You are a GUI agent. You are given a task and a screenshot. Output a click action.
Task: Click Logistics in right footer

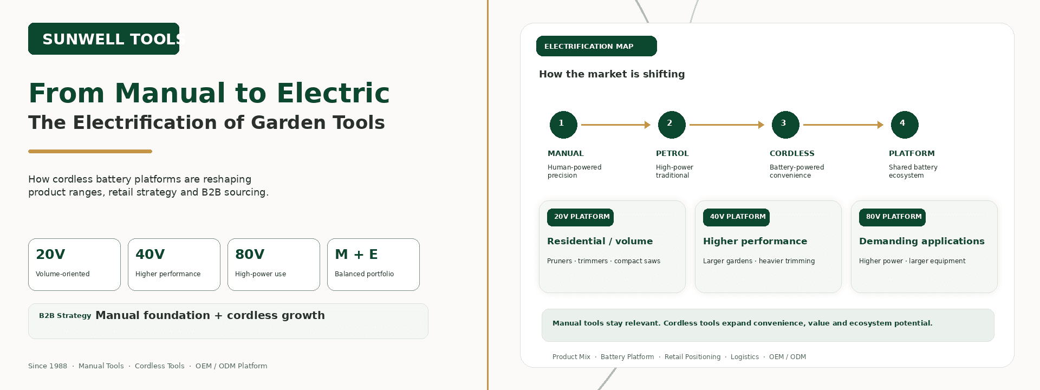(744, 357)
